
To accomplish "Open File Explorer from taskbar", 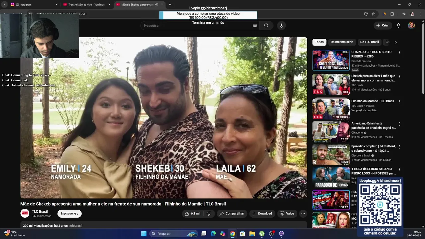I will 252,234.
